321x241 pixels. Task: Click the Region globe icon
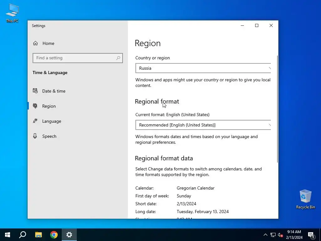click(x=35, y=106)
